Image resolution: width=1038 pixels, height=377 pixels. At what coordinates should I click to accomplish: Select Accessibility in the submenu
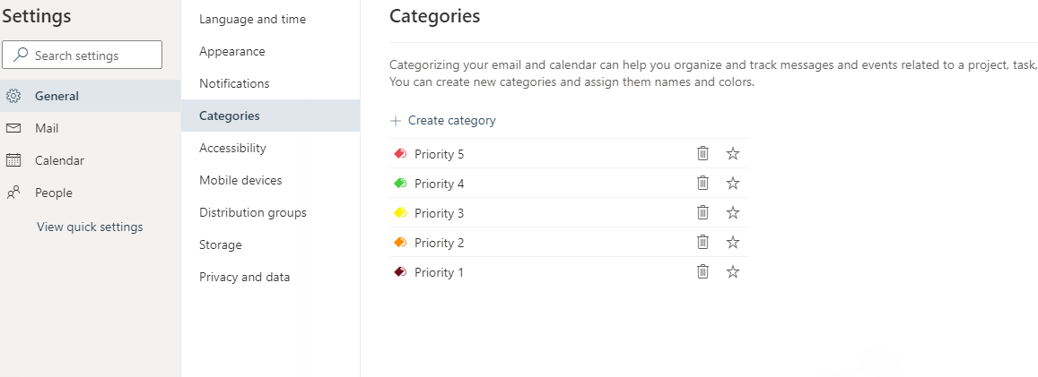[232, 148]
